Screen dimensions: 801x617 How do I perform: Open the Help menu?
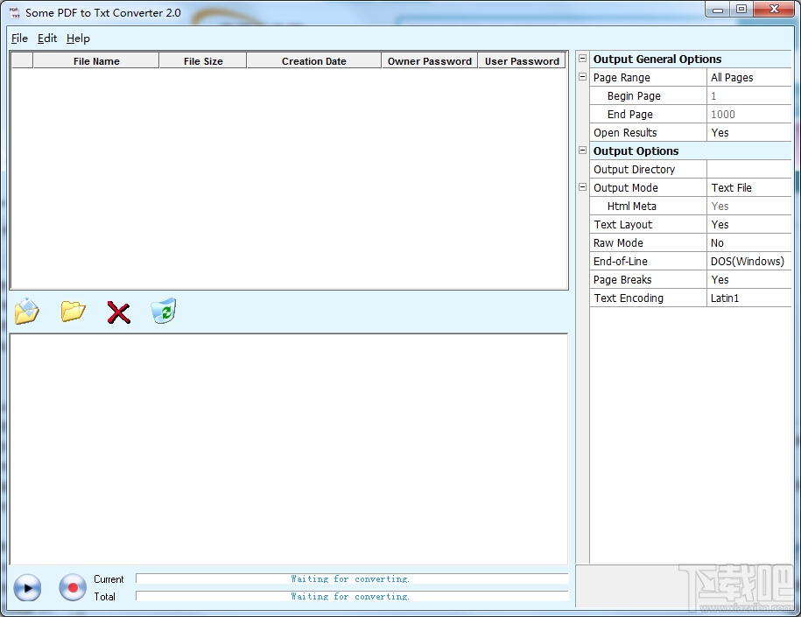tap(78, 39)
